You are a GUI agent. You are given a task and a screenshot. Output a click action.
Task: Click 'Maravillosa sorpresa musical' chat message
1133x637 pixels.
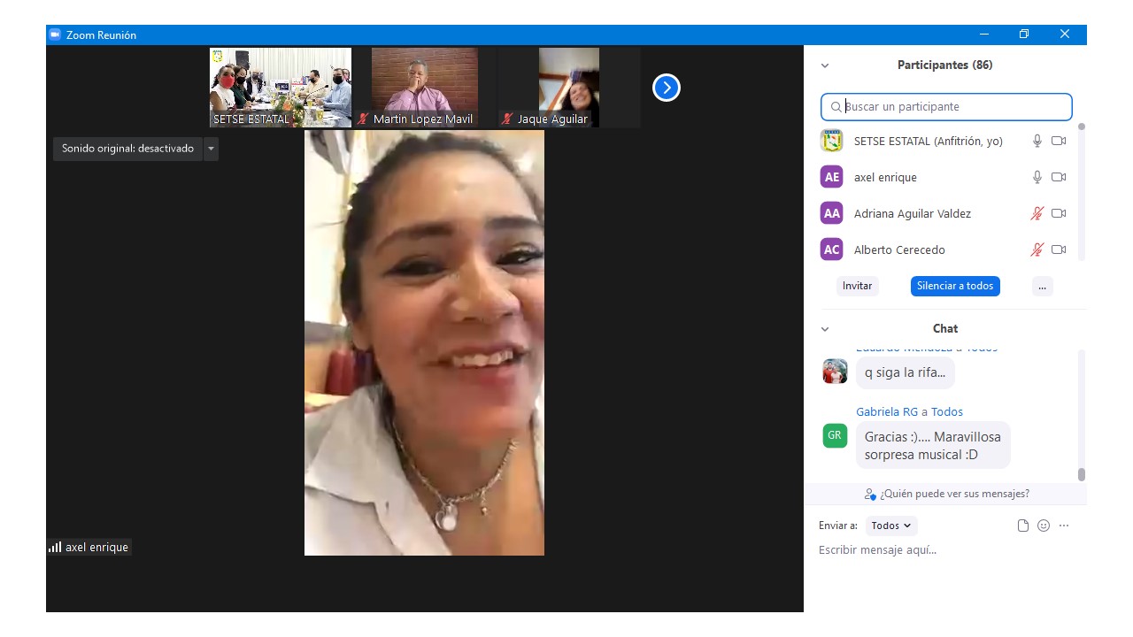pyautogui.click(x=933, y=445)
